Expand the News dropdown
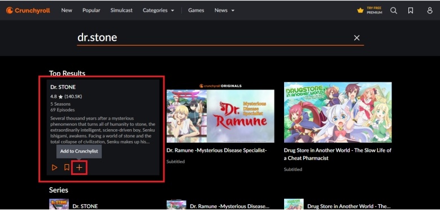440x210 pixels. 224,10
